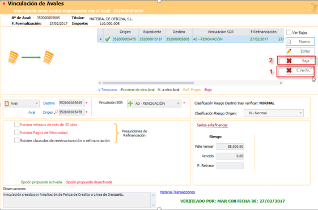
Task: Click the grid scroll left arrow
Action: 100,83
